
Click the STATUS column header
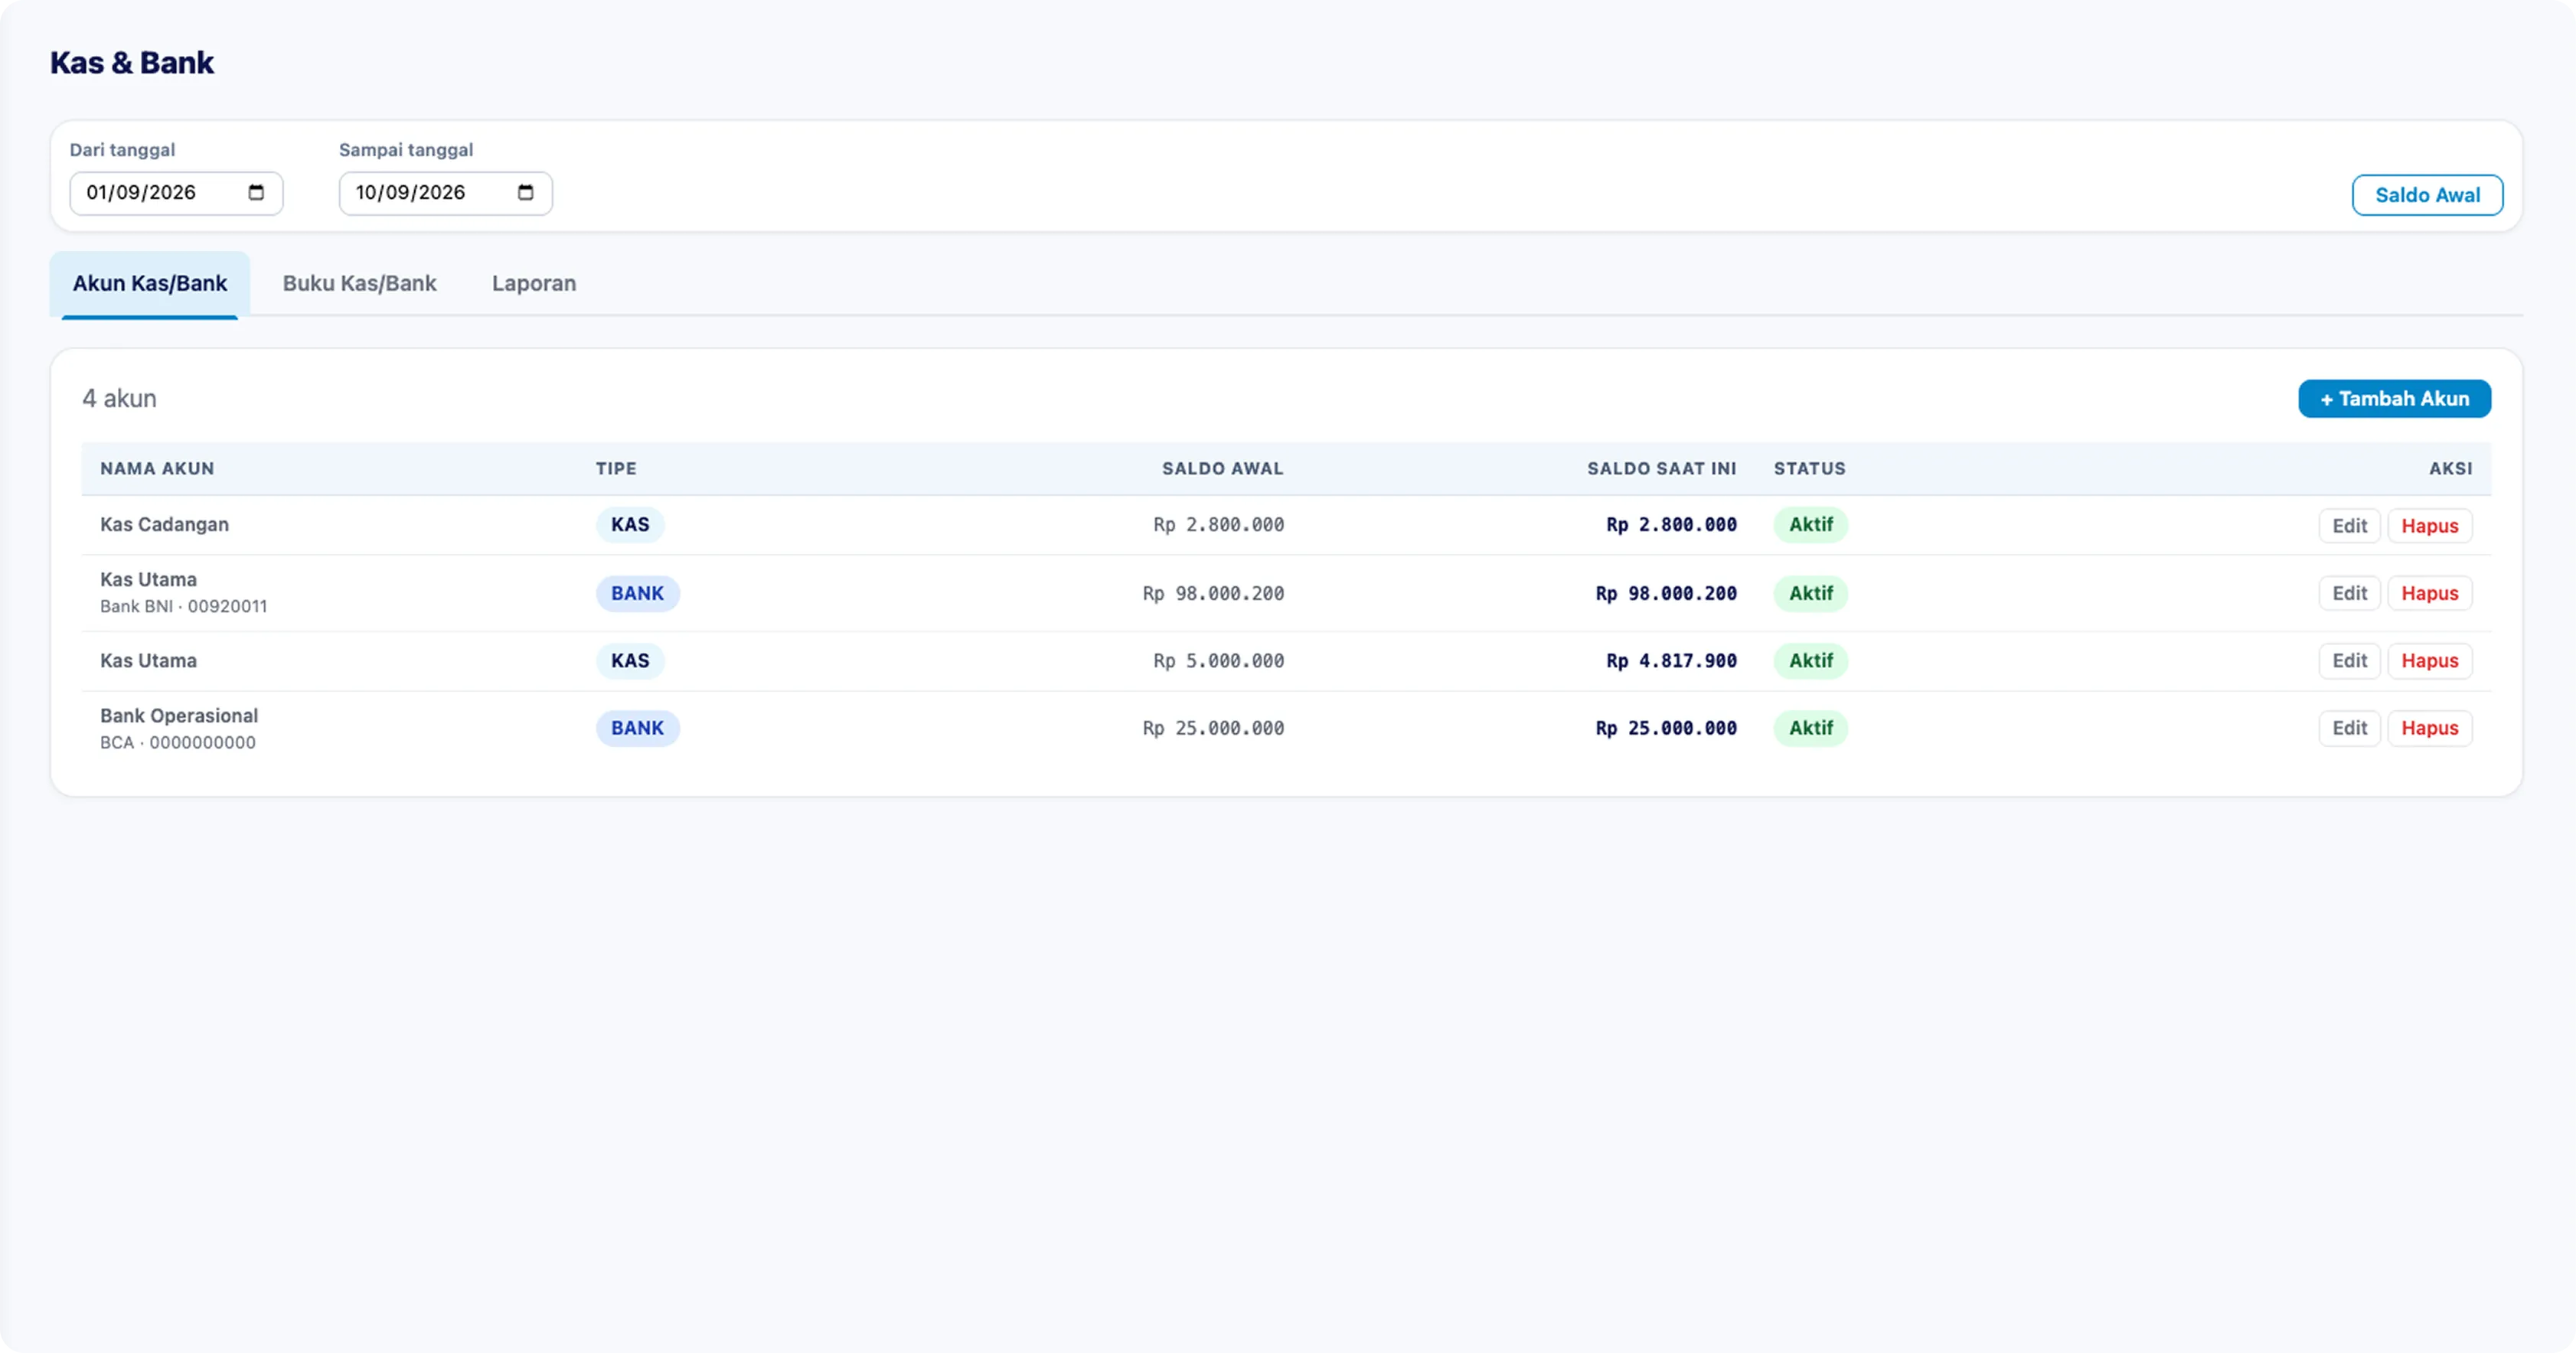(1809, 469)
